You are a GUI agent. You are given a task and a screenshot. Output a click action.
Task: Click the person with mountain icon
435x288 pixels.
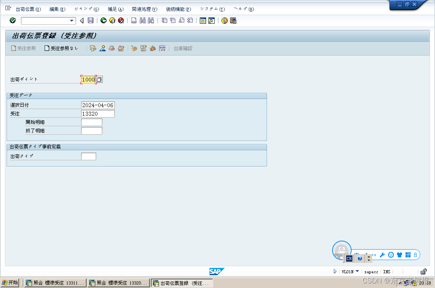pyautogui.click(x=102, y=48)
